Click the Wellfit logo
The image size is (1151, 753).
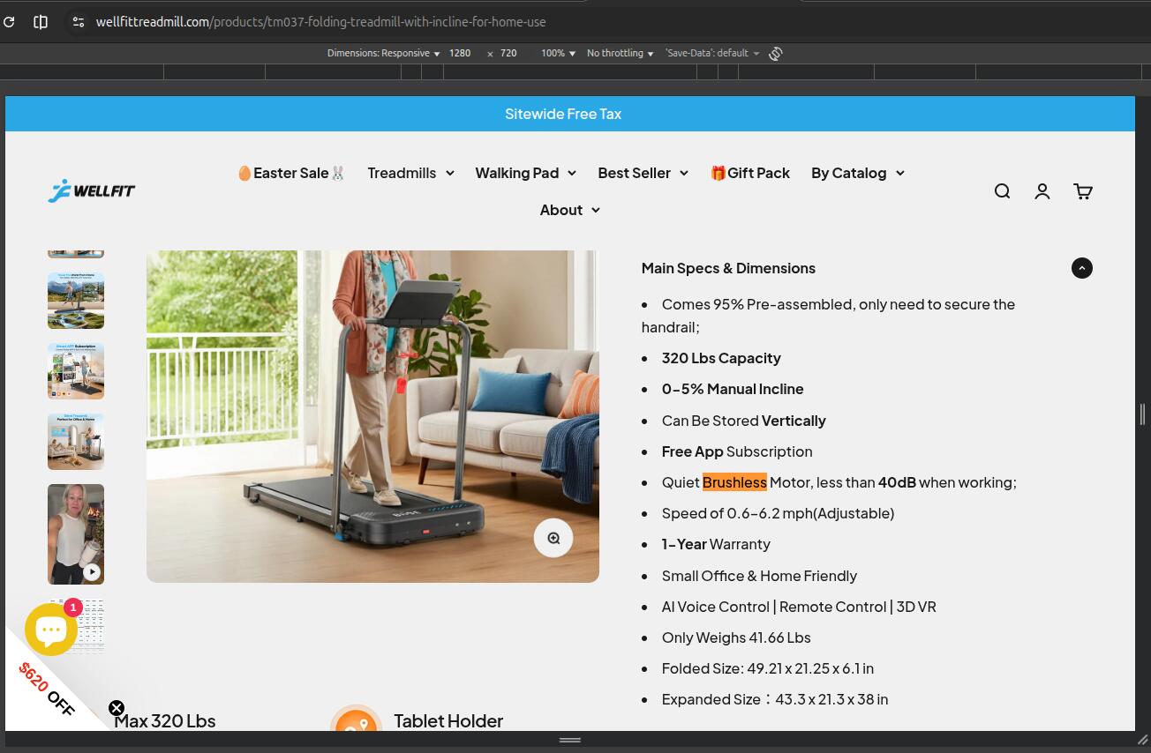point(92,190)
